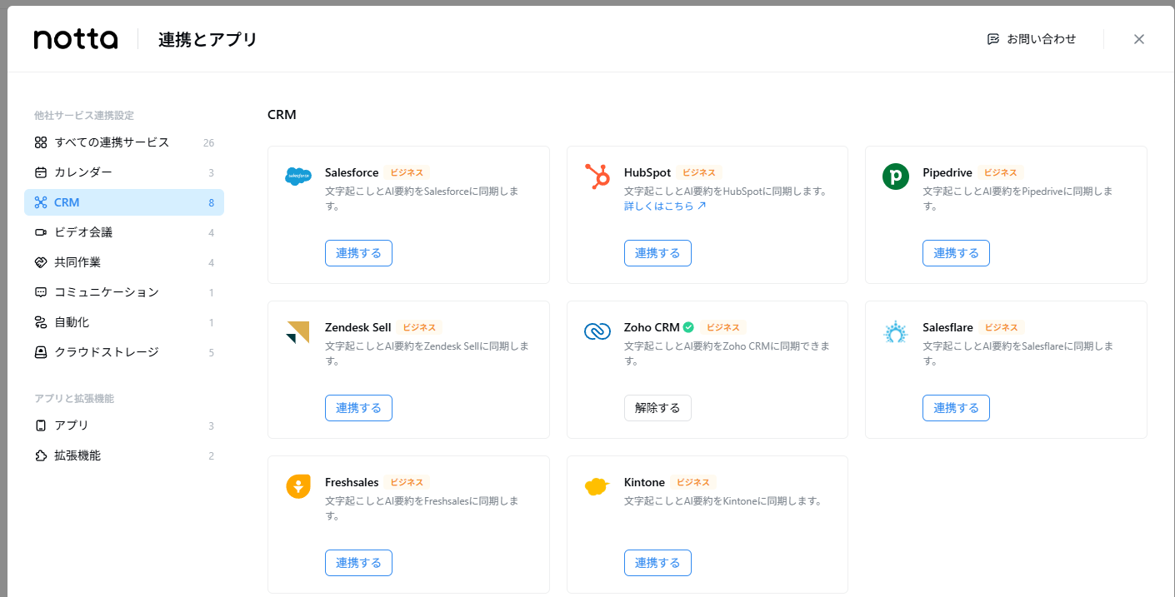Click the CRM section heading
The height and width of the screenshot is (597, 1175).
pos(282,115)
